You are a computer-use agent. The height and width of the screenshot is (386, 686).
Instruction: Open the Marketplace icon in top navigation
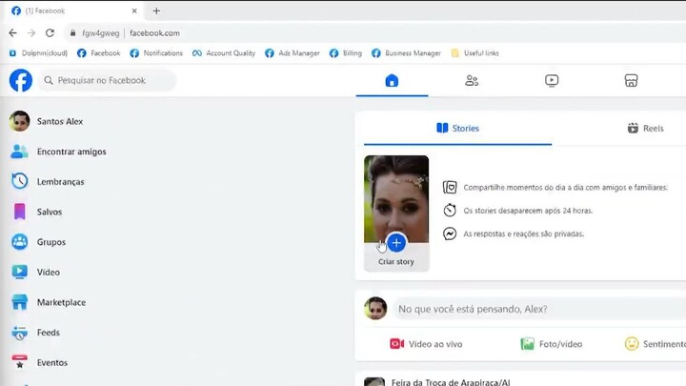click(x=631, y=80)
